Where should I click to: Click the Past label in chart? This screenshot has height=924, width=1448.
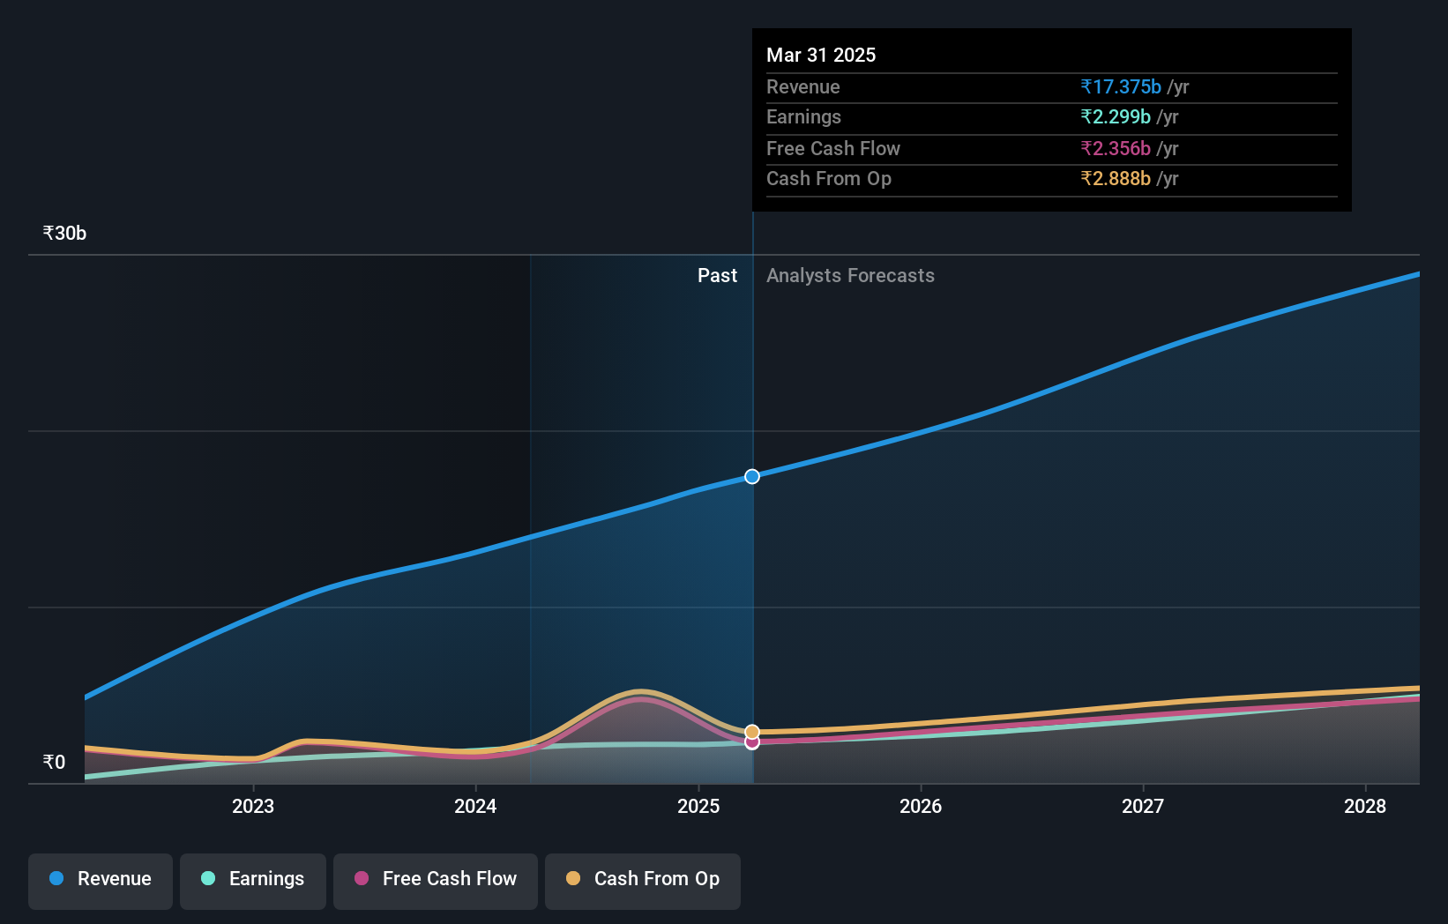(717, 275)
